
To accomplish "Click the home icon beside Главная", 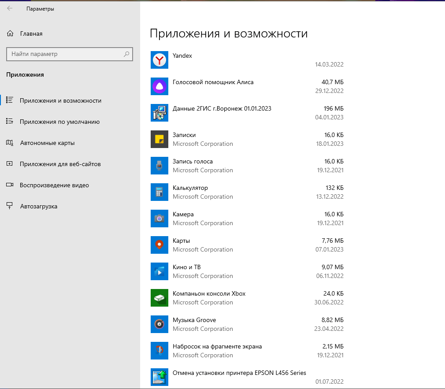I will click(x=10, y=33).
